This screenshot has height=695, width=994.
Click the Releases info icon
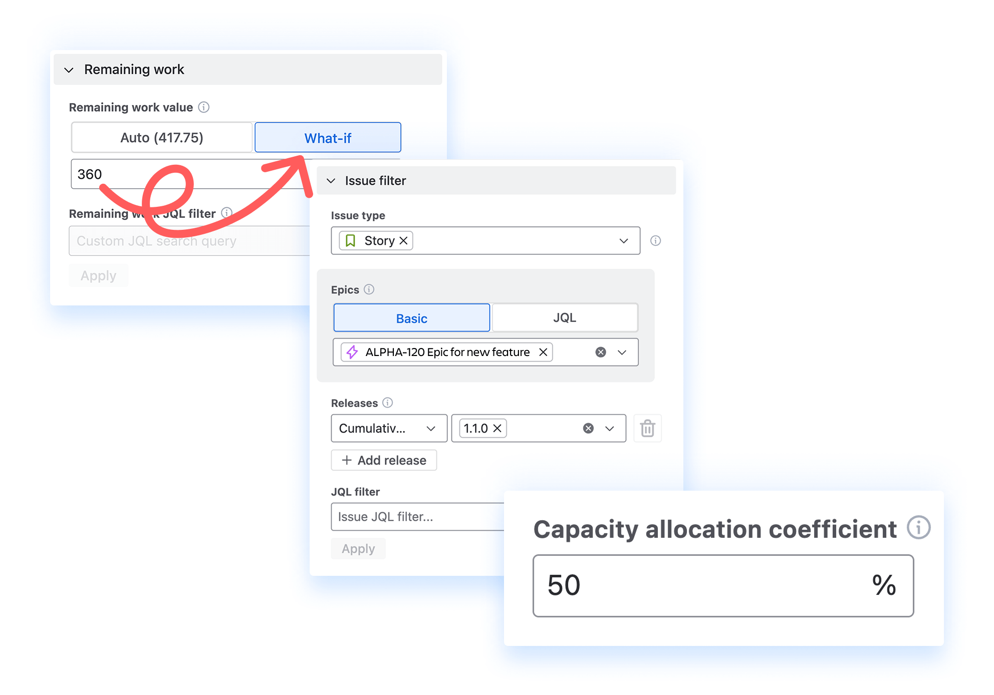(387, 403)
